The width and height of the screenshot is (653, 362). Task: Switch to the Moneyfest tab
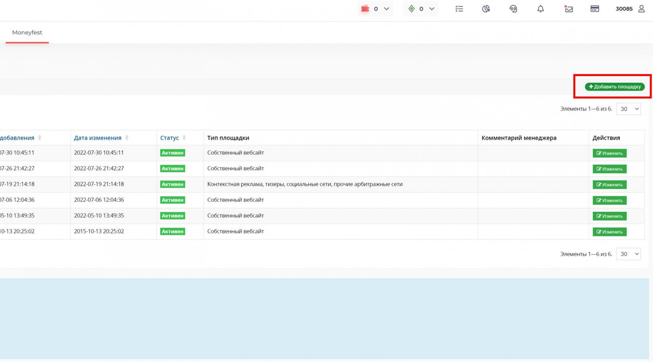pyautogui.click(x=27, y=32)
